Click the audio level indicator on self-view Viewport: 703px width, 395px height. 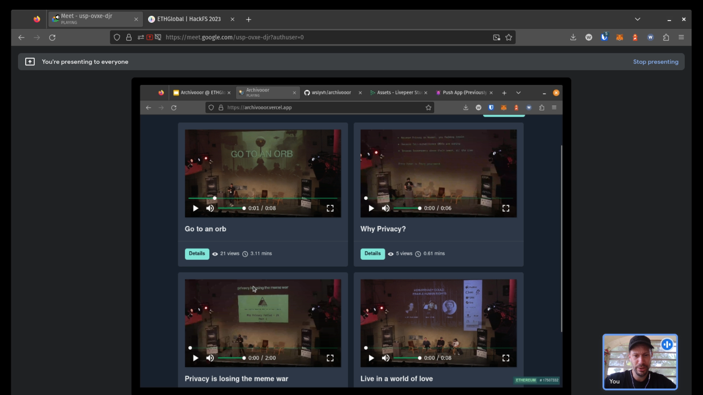click(667, 344)
